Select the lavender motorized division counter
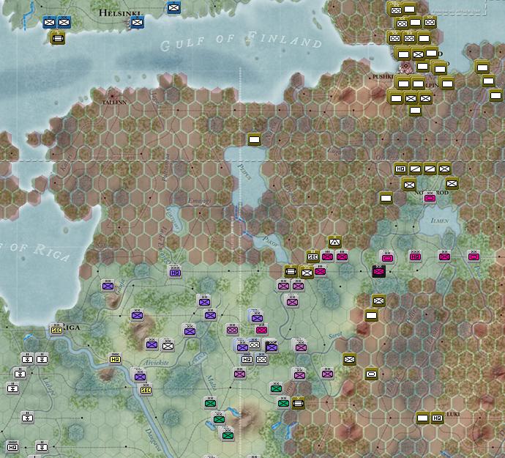The image size is (505, 458). [x=232, y=330]
